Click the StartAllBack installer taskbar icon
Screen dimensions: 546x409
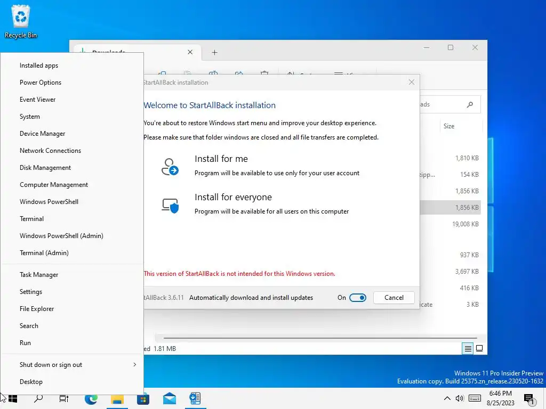coord(195,398)
